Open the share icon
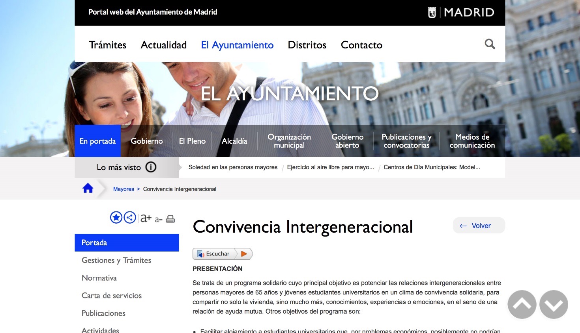 pos(130,217)
